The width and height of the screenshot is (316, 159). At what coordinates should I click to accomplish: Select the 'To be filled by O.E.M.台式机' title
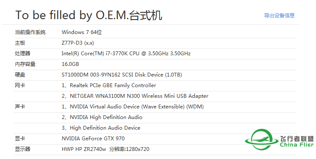[88, 15]
